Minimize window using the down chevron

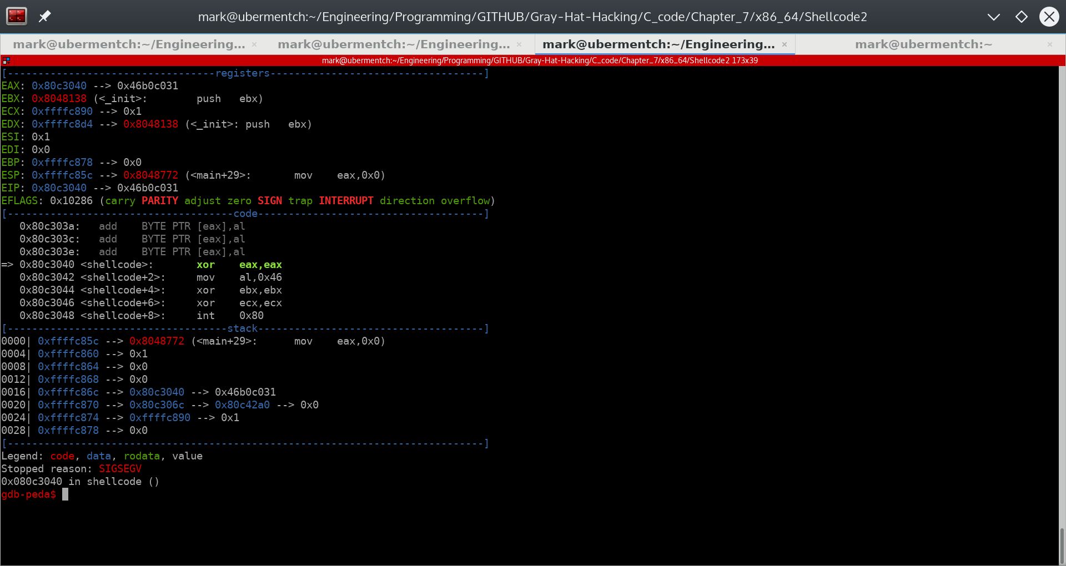click(993, 17)
